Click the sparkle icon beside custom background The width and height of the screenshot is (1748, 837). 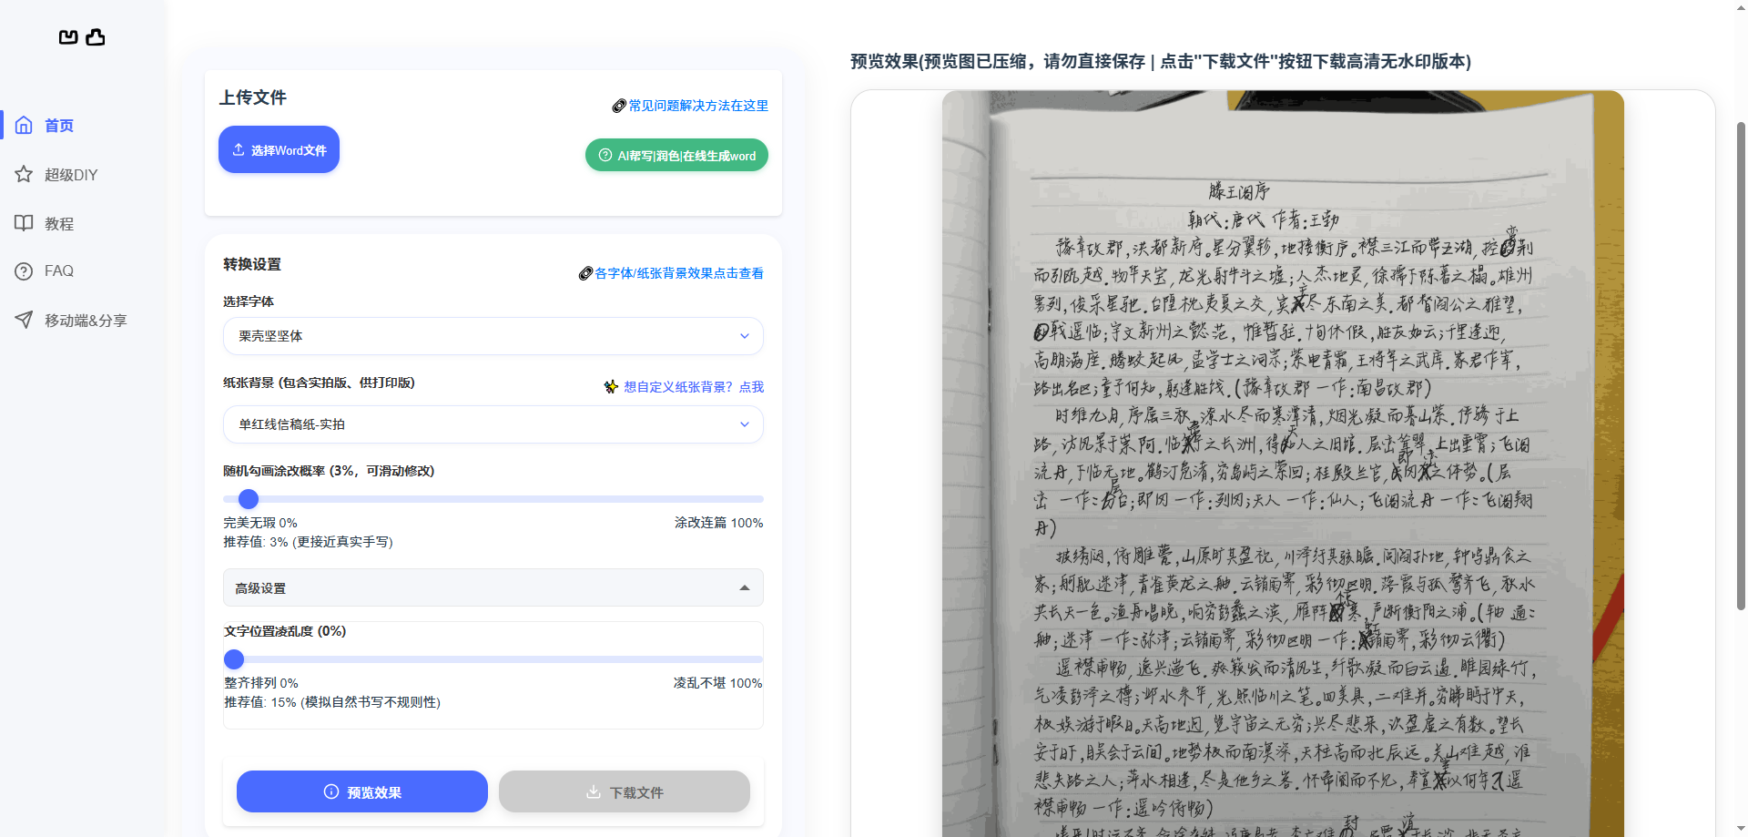[x=611, y=387]
